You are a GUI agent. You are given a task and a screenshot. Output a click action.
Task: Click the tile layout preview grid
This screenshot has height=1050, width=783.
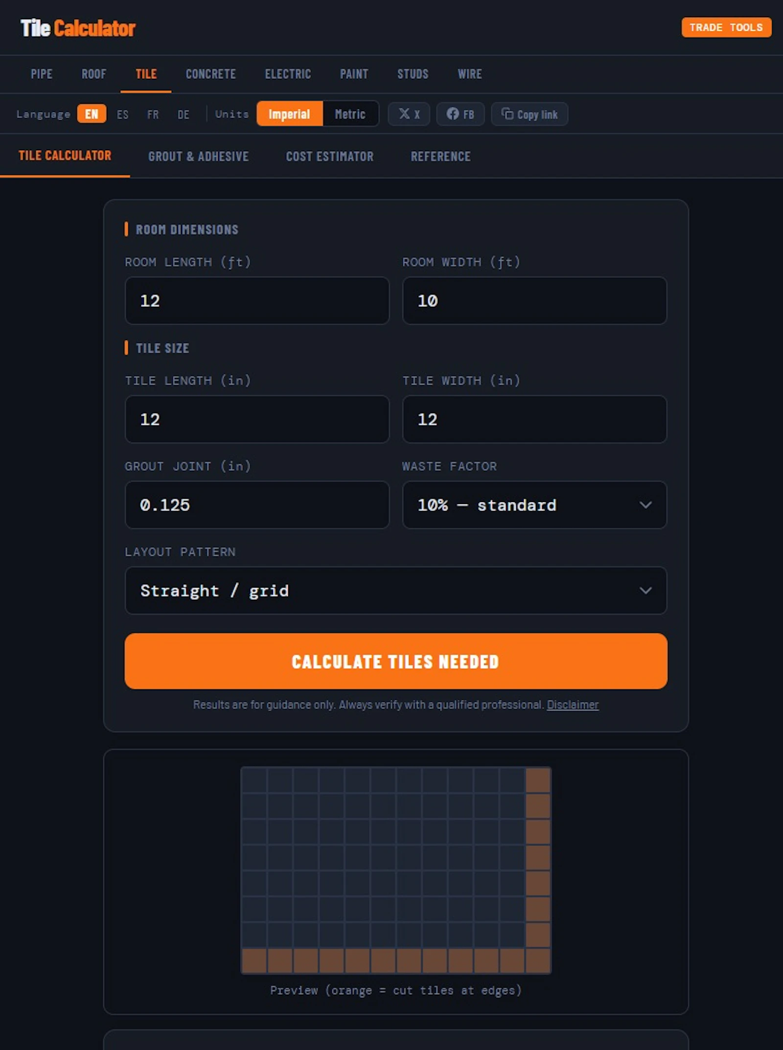396,870
